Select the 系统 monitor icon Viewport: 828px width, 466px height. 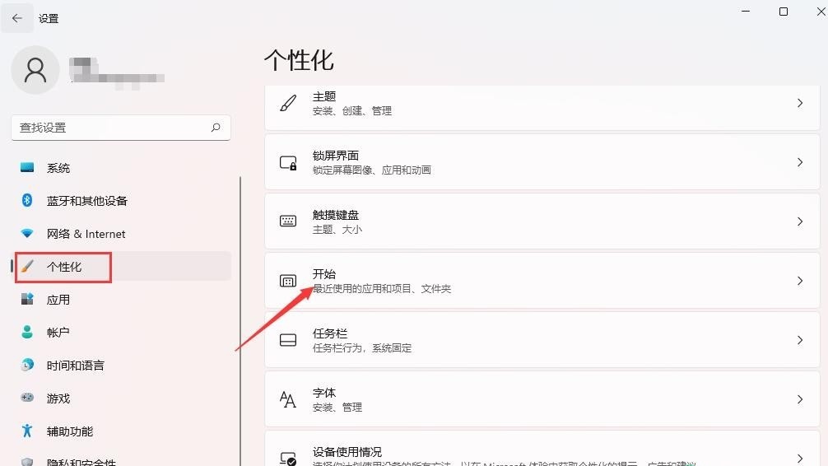coord(27,167)
